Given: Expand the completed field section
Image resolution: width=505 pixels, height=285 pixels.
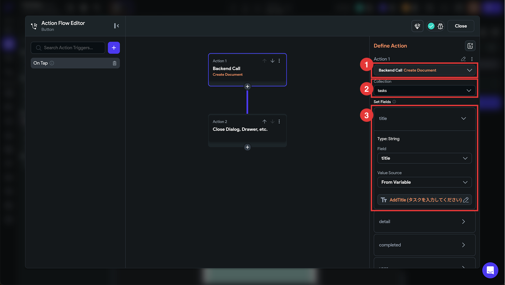Looking at the screenshot, I should pyautogui.click(x=424, y=245).
